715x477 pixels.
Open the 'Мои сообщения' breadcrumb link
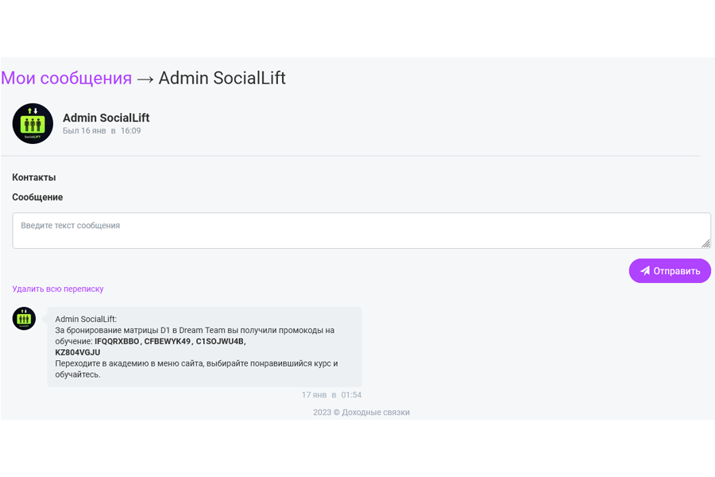(x=66, y=78)
